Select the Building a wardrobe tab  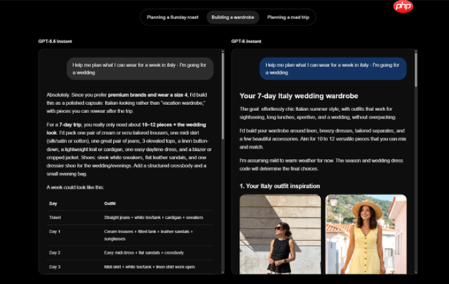[233, 17]
